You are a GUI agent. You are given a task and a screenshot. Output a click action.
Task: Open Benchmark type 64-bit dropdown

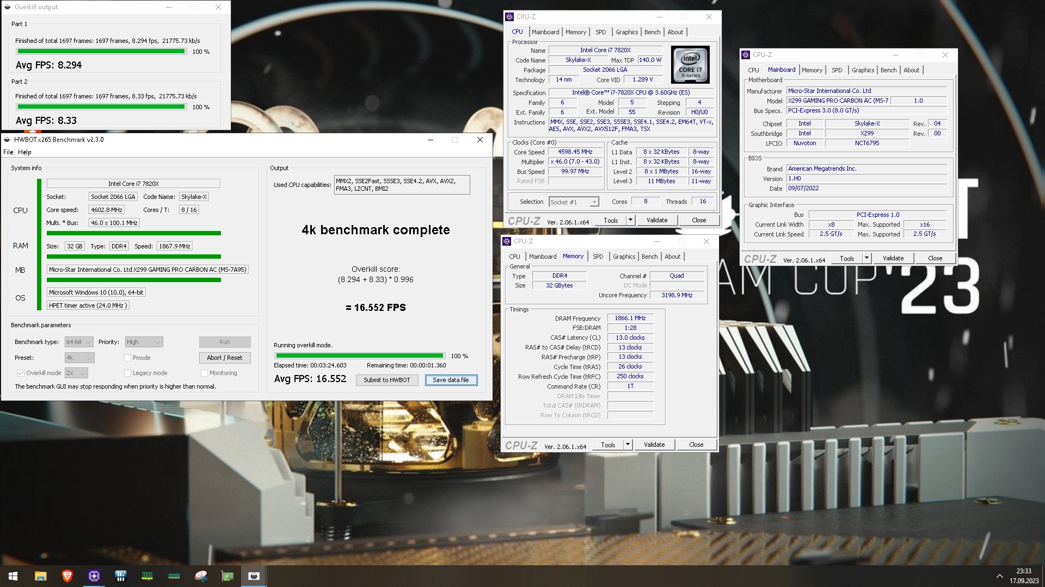(79, 342)
